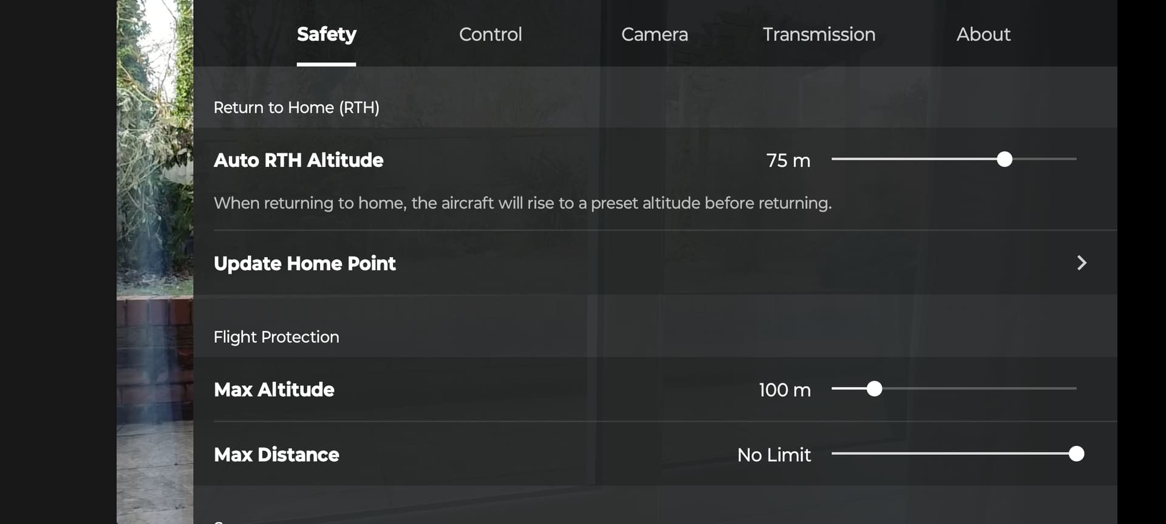Click the Return to Home (RTH) section header
This screenshot has height=524, width=1166.
[296, 107]
